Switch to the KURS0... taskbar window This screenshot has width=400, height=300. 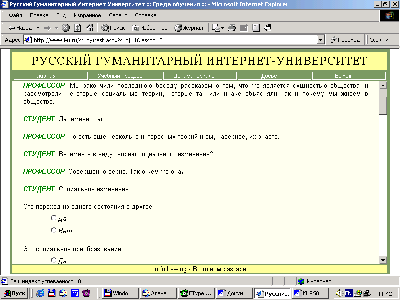310,293
